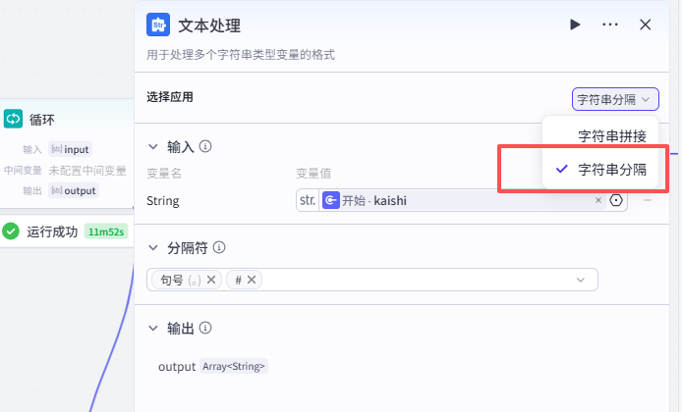Screen dimensions: 682x412
Task: Collapse the 分隔符 section
Action: [153, 247]
